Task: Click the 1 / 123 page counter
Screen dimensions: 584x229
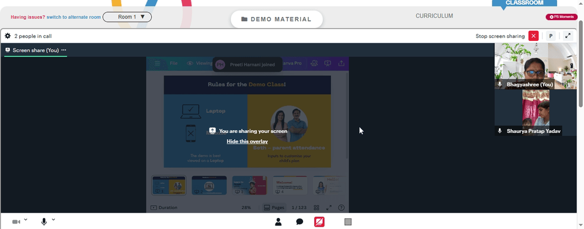Action: (x=298, y=207)
